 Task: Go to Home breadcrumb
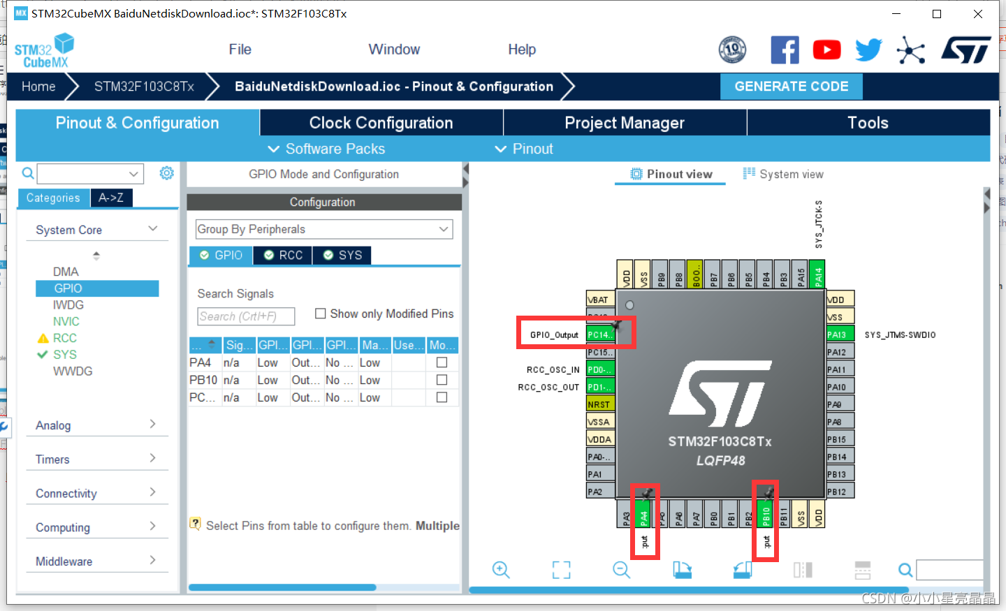[38, 87]
